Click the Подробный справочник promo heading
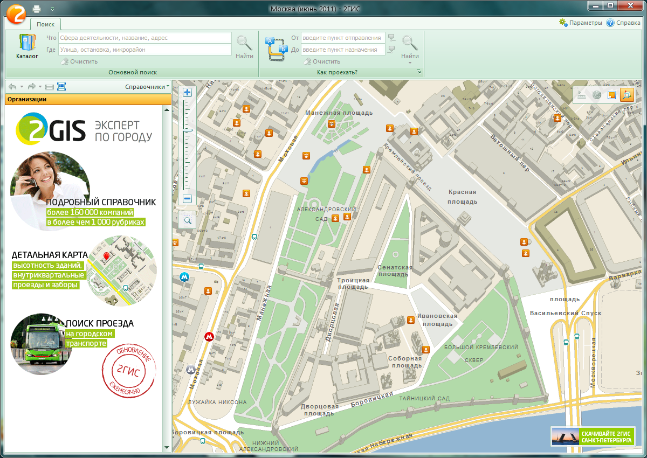Viewport: 647px width, 458px height. click(101, 202)
